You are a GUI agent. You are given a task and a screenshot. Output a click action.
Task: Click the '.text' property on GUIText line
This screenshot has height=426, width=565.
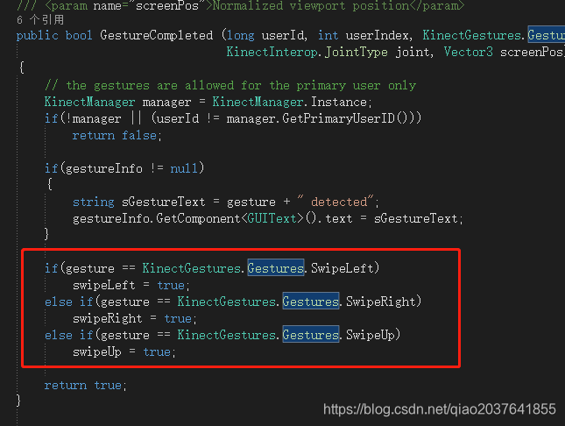[x=339, y=218]
